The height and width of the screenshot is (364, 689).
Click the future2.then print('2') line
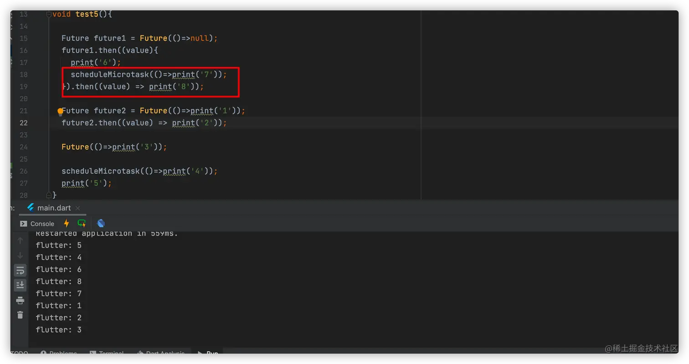(x=144, y=123)
